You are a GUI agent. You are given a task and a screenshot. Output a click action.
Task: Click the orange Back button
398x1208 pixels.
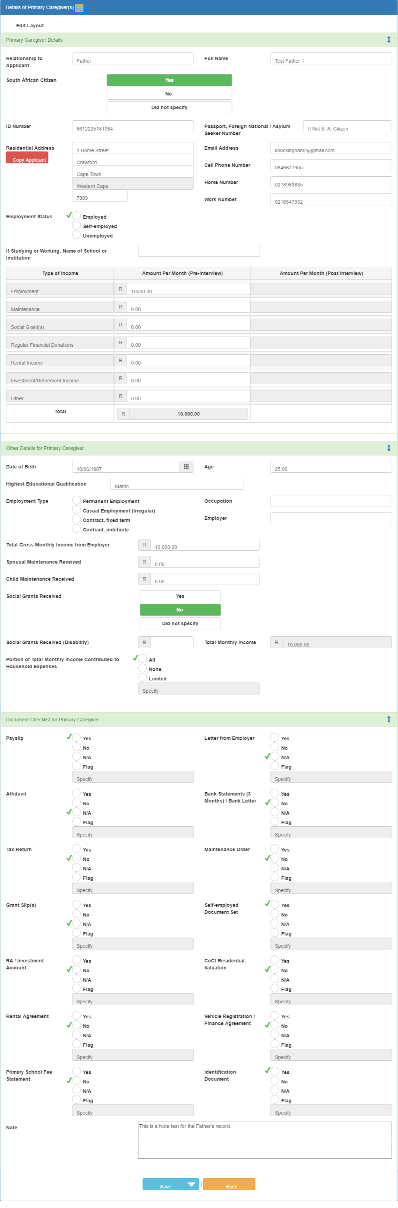click(x=229, y=1185)
